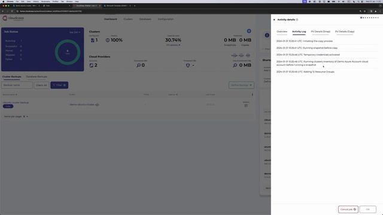
Task: Click the OK button in Activity details
Action: pos(367,210)
